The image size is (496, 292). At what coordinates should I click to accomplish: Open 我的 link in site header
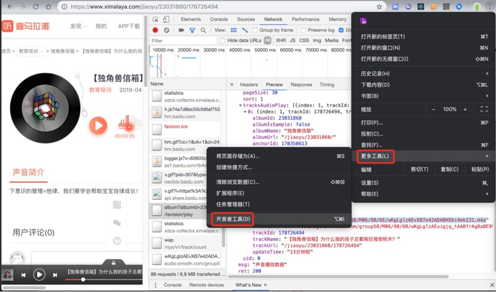point(101,26)
